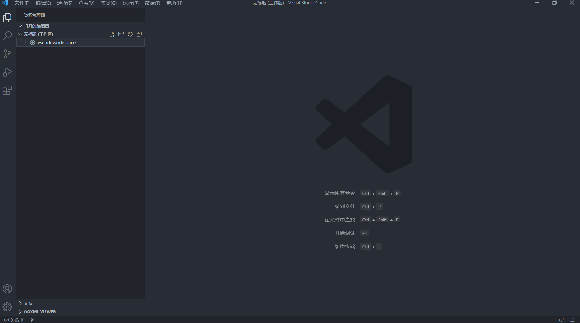Screen dimensions: 580x323
Task: Click the 转到文件 shortcut hint
Action: pos(345,207)
